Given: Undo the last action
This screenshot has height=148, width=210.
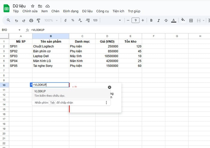Looking at the screenshot, I should (x=16, y=20).
